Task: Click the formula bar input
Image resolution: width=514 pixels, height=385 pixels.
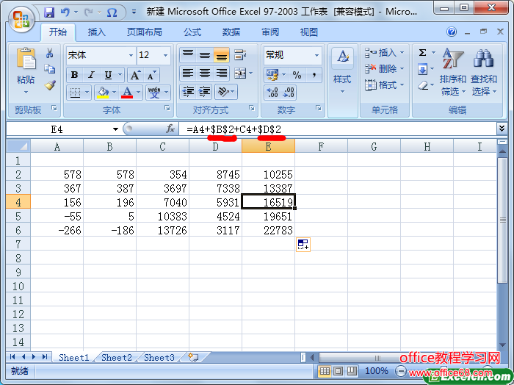Action: tap(338, 129)
